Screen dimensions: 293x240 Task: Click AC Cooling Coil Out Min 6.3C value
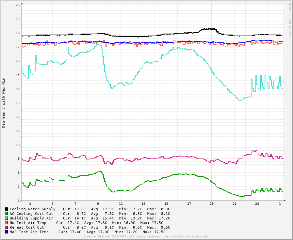[x=131, y=214]
